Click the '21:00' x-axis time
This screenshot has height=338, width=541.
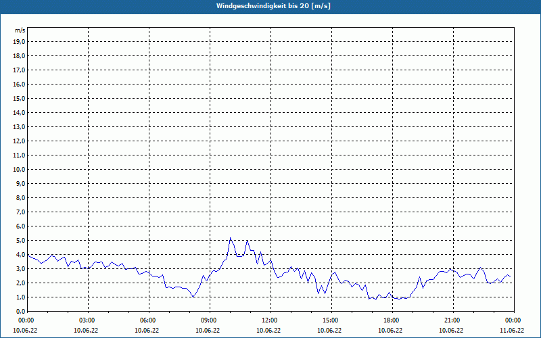coord(452,320)
